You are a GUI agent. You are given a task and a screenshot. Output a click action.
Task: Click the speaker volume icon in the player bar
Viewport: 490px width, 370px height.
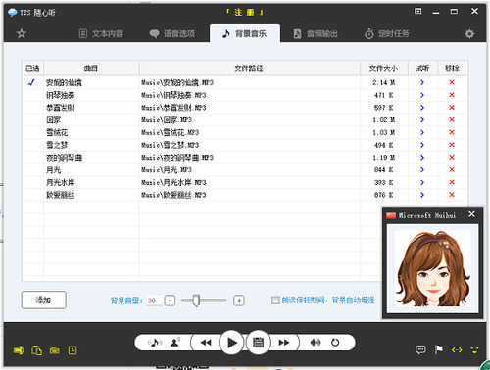click(x=316, y=343)
